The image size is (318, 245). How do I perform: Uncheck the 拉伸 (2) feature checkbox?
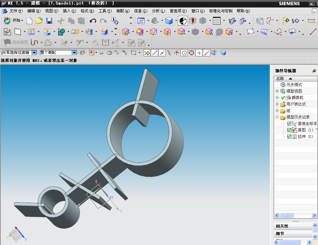coord(289,137)
